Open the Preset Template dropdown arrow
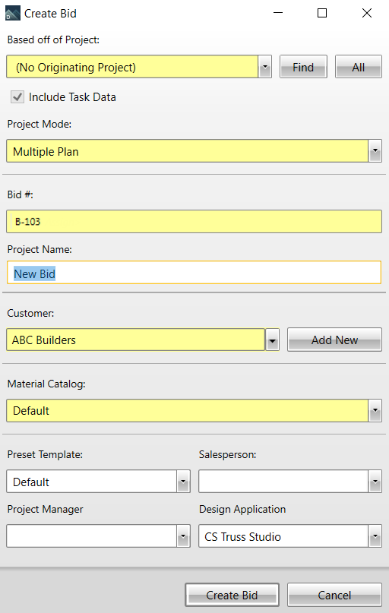Screen dimensions: 389x613 pos(183,482)
